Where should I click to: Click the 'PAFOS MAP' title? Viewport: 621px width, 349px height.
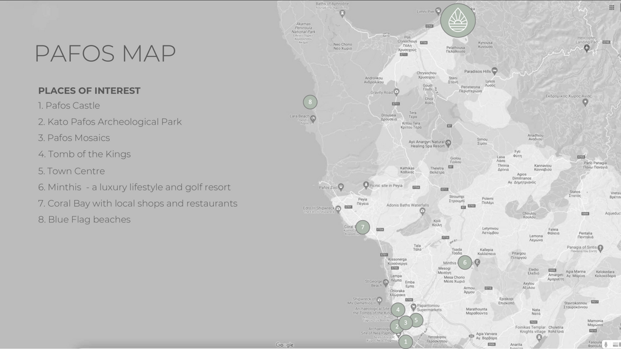click(105, 53)
